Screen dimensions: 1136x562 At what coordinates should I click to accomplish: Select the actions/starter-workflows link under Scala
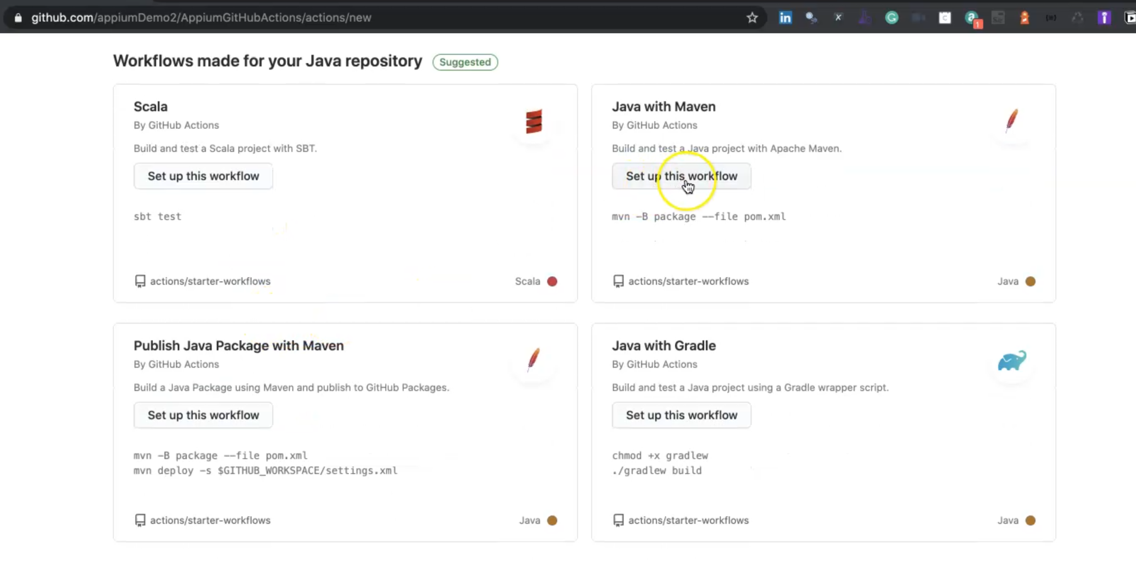click(211, 281)
